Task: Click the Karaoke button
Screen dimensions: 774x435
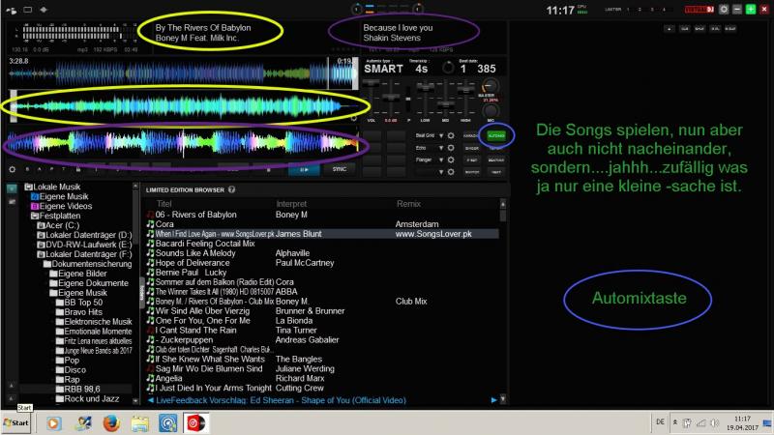Action: click(x=471, y=135)
